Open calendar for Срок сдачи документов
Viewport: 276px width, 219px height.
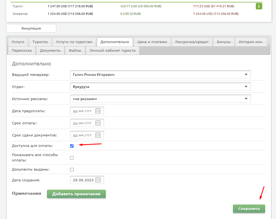98,135
